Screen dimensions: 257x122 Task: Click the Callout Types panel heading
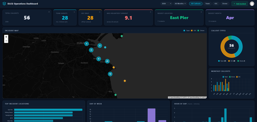coord(218,30)
